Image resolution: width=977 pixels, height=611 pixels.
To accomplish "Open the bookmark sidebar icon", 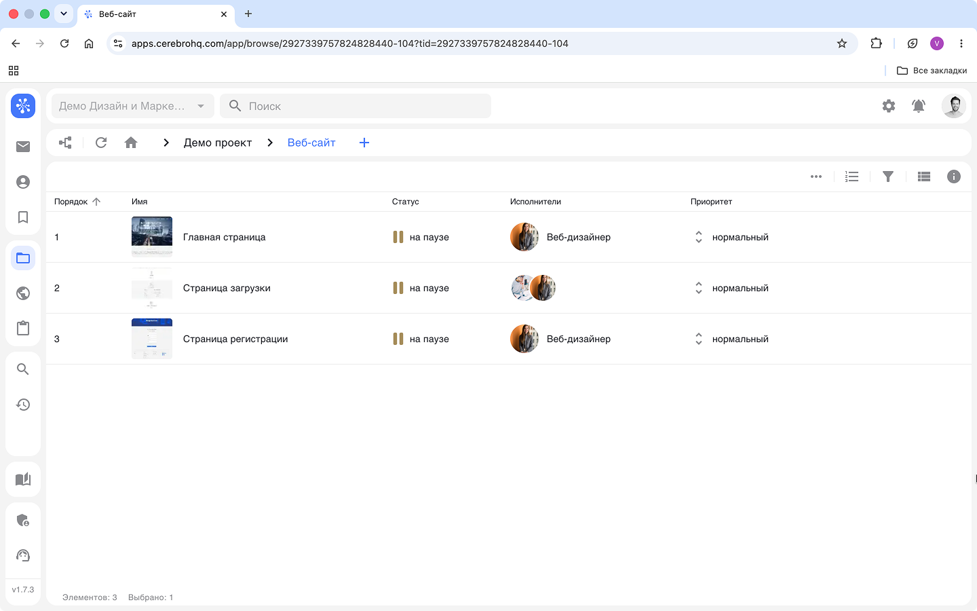I will 23,217.
